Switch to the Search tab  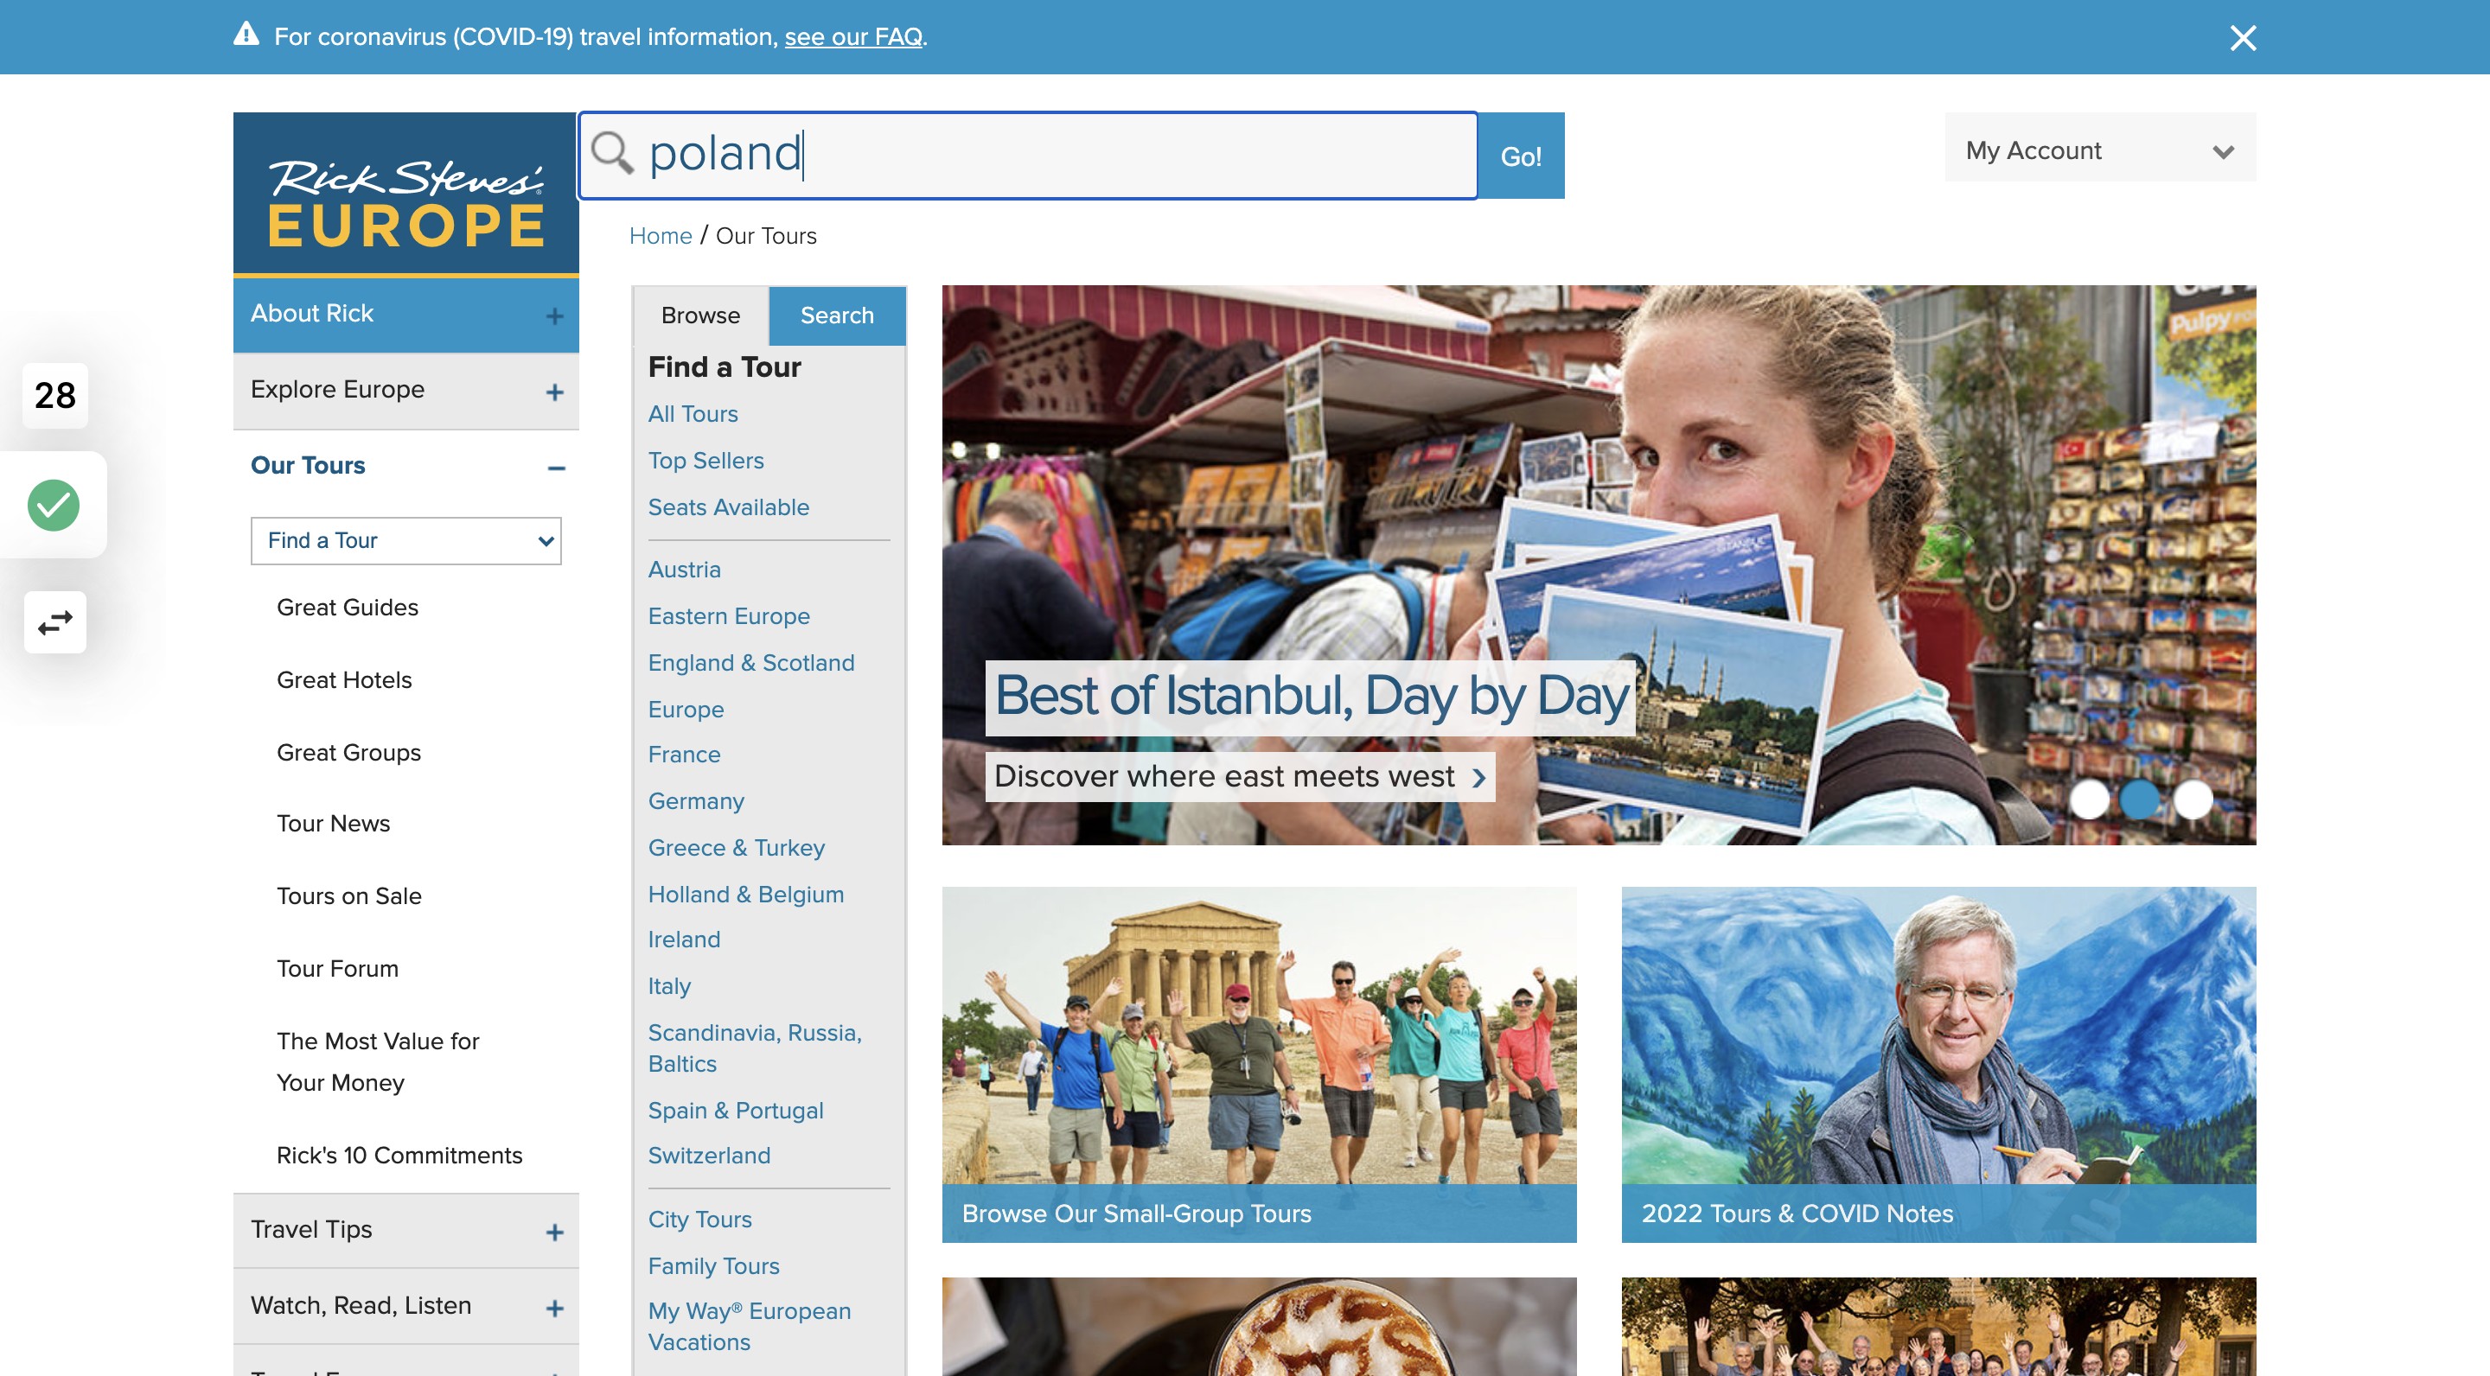pyautogui.click(x=837, y=316)
